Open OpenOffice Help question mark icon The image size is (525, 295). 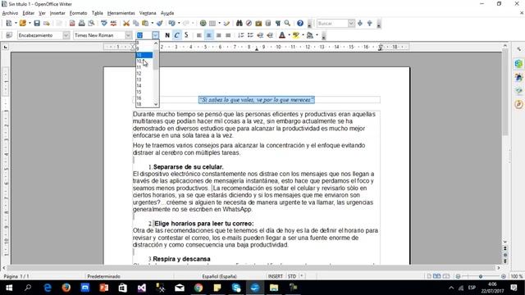point(300,23)
